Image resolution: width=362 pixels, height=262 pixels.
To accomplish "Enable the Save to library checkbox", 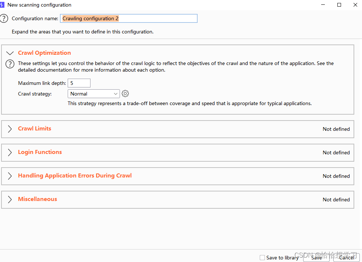I will click(262, 258).
